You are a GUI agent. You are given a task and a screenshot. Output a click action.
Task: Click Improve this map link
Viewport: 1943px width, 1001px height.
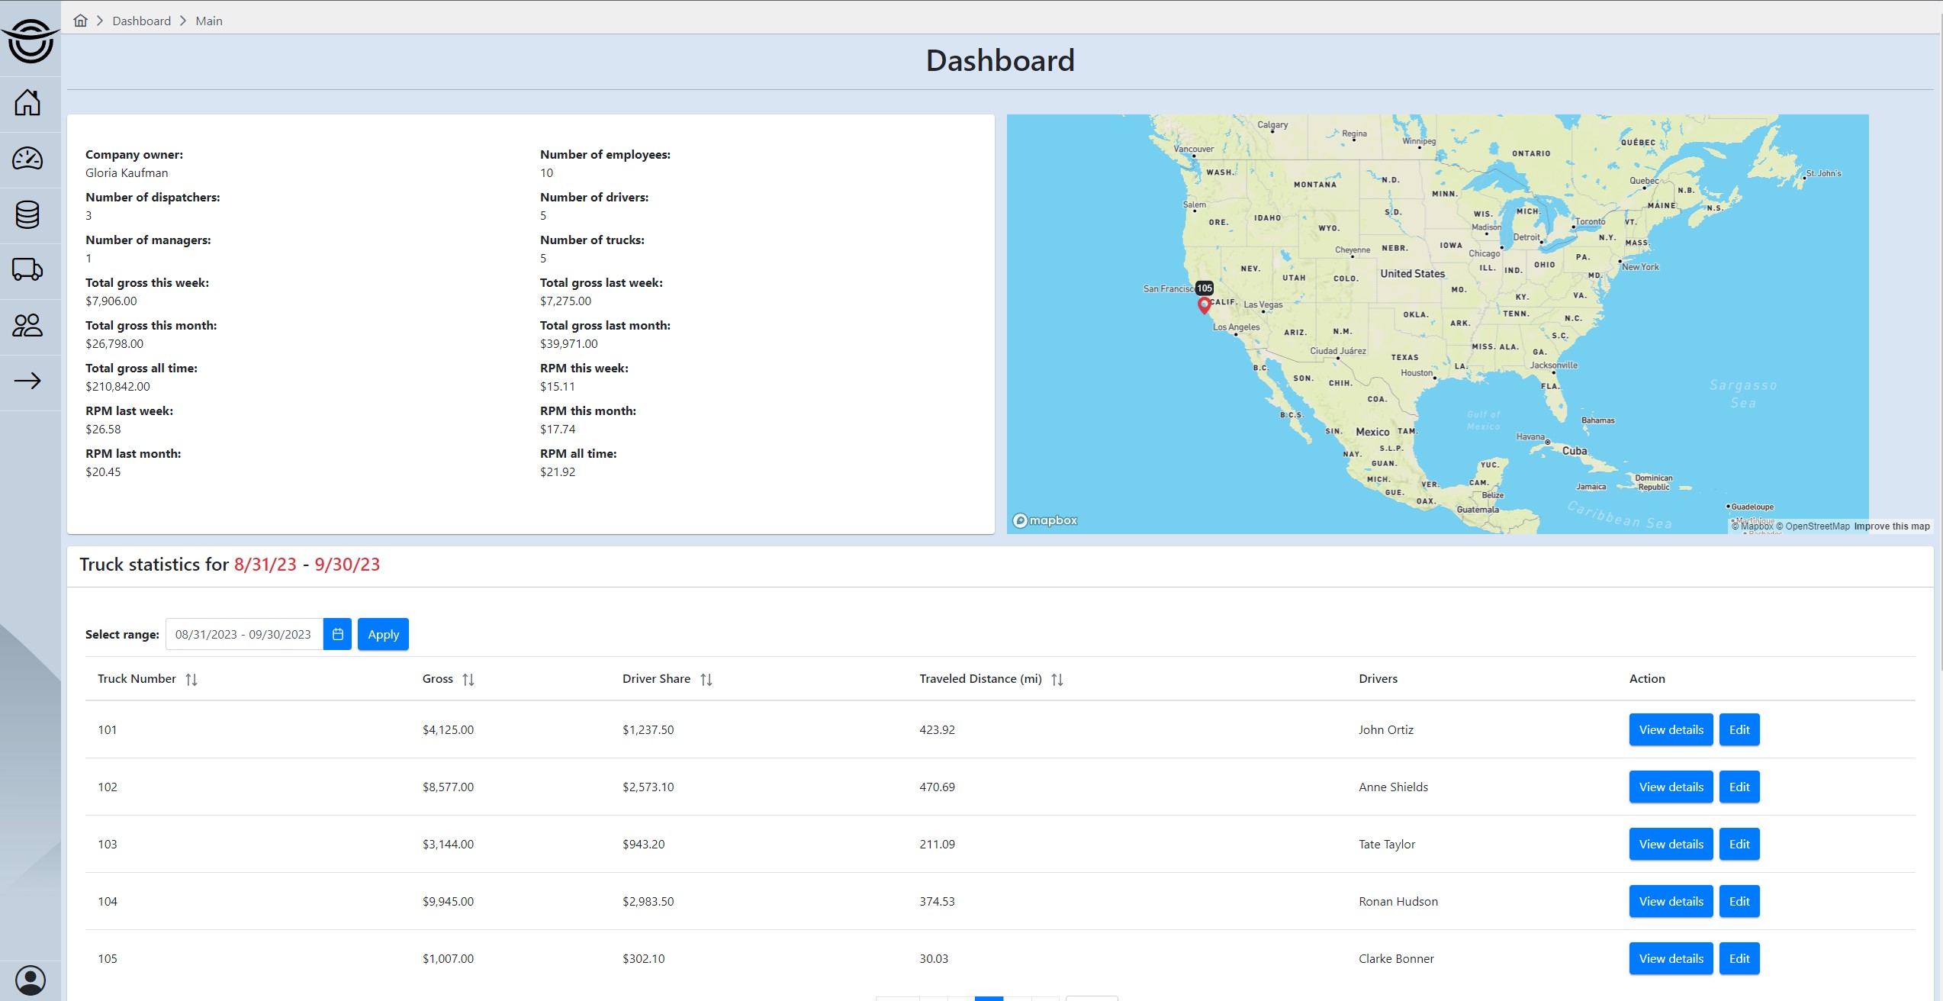coord(1891,526)
